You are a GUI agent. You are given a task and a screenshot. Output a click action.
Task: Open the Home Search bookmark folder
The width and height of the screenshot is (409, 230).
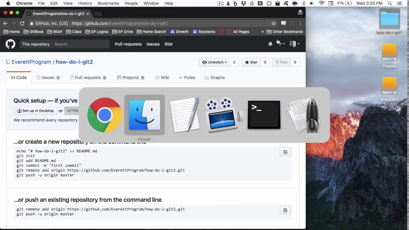coord(151,32)
